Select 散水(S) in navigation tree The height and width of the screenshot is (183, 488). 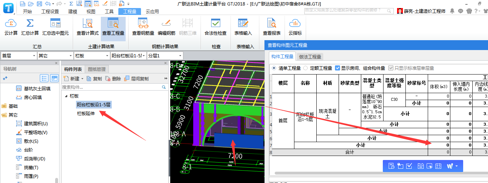tap(27, 141)
